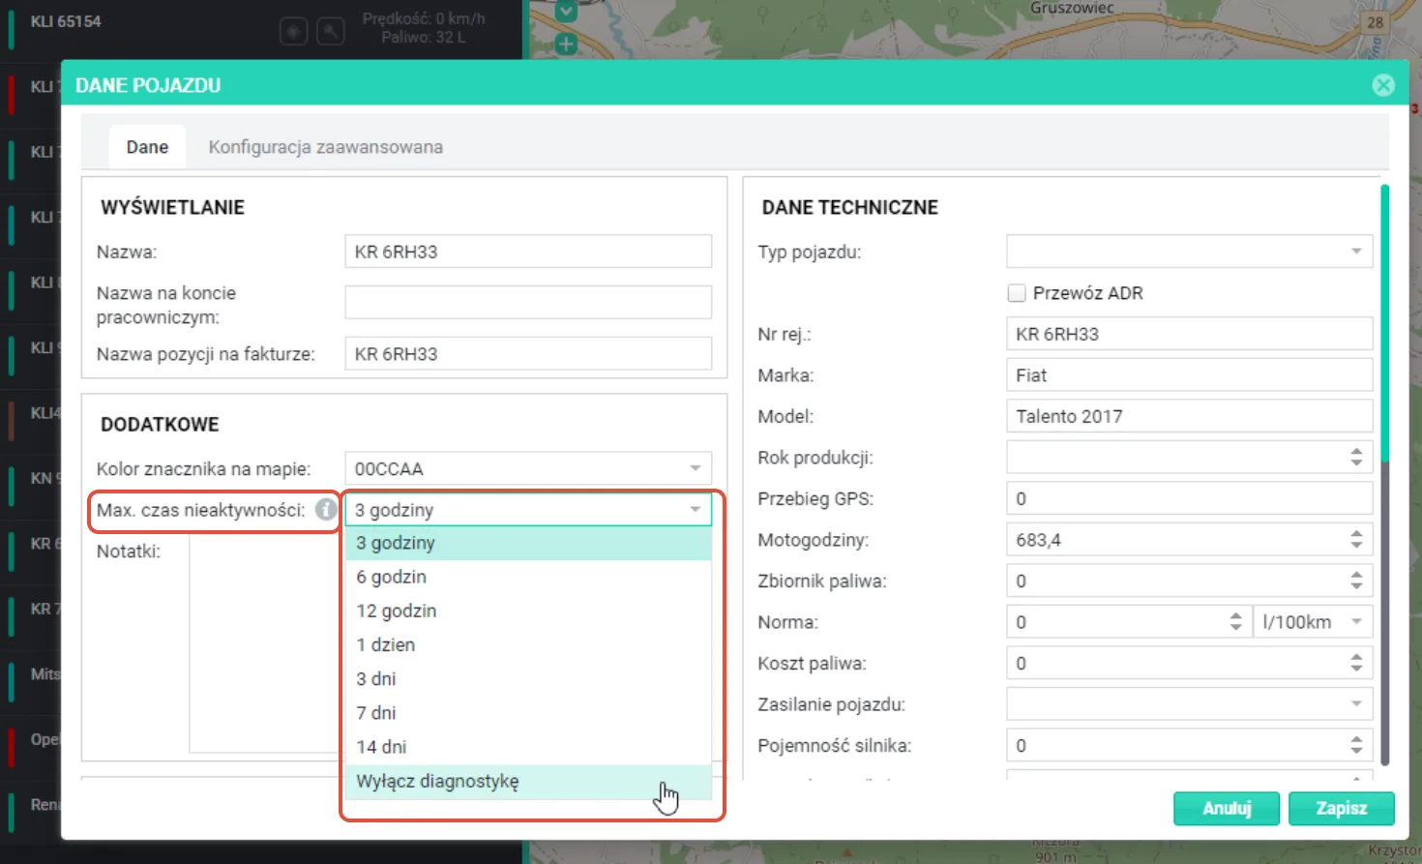Click the Zbiornik paliwa stepper arrows
This screenshot has height=864, width=1422.
pyautogui.click(x=1356, y=581)
